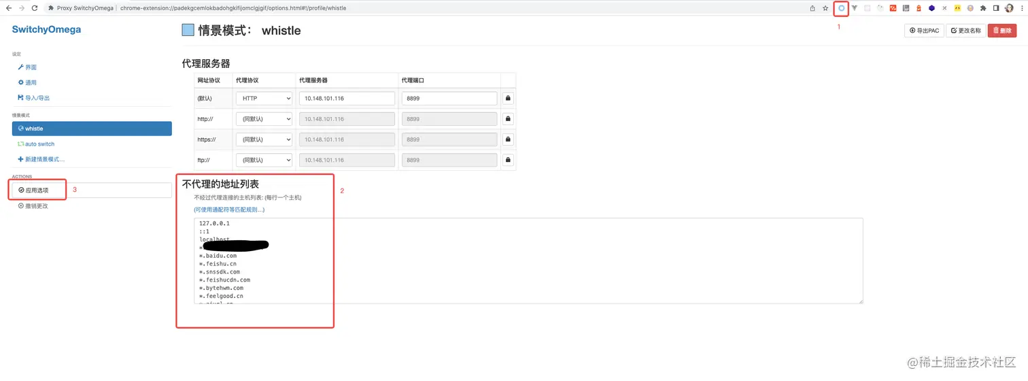Open protocol dropdown in http:// row
Viewport: 1028px width, 381px height.
click(264, 118)
